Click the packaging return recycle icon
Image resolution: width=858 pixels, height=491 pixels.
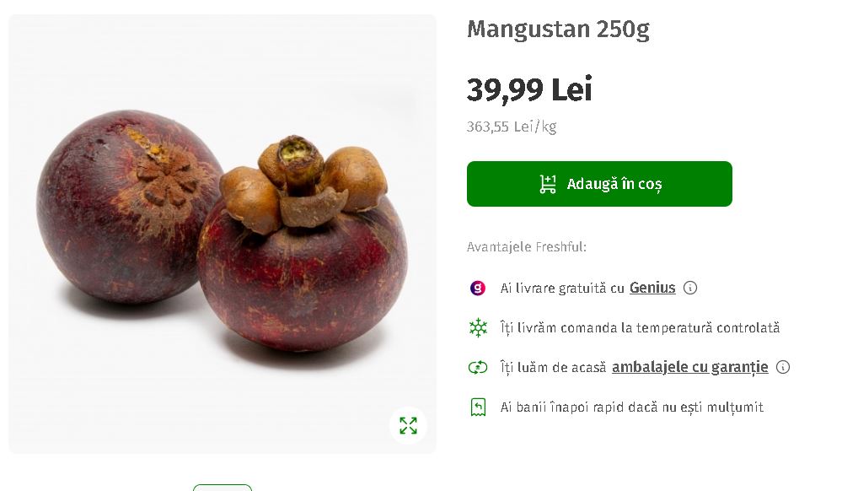click(x=478, y=367)
